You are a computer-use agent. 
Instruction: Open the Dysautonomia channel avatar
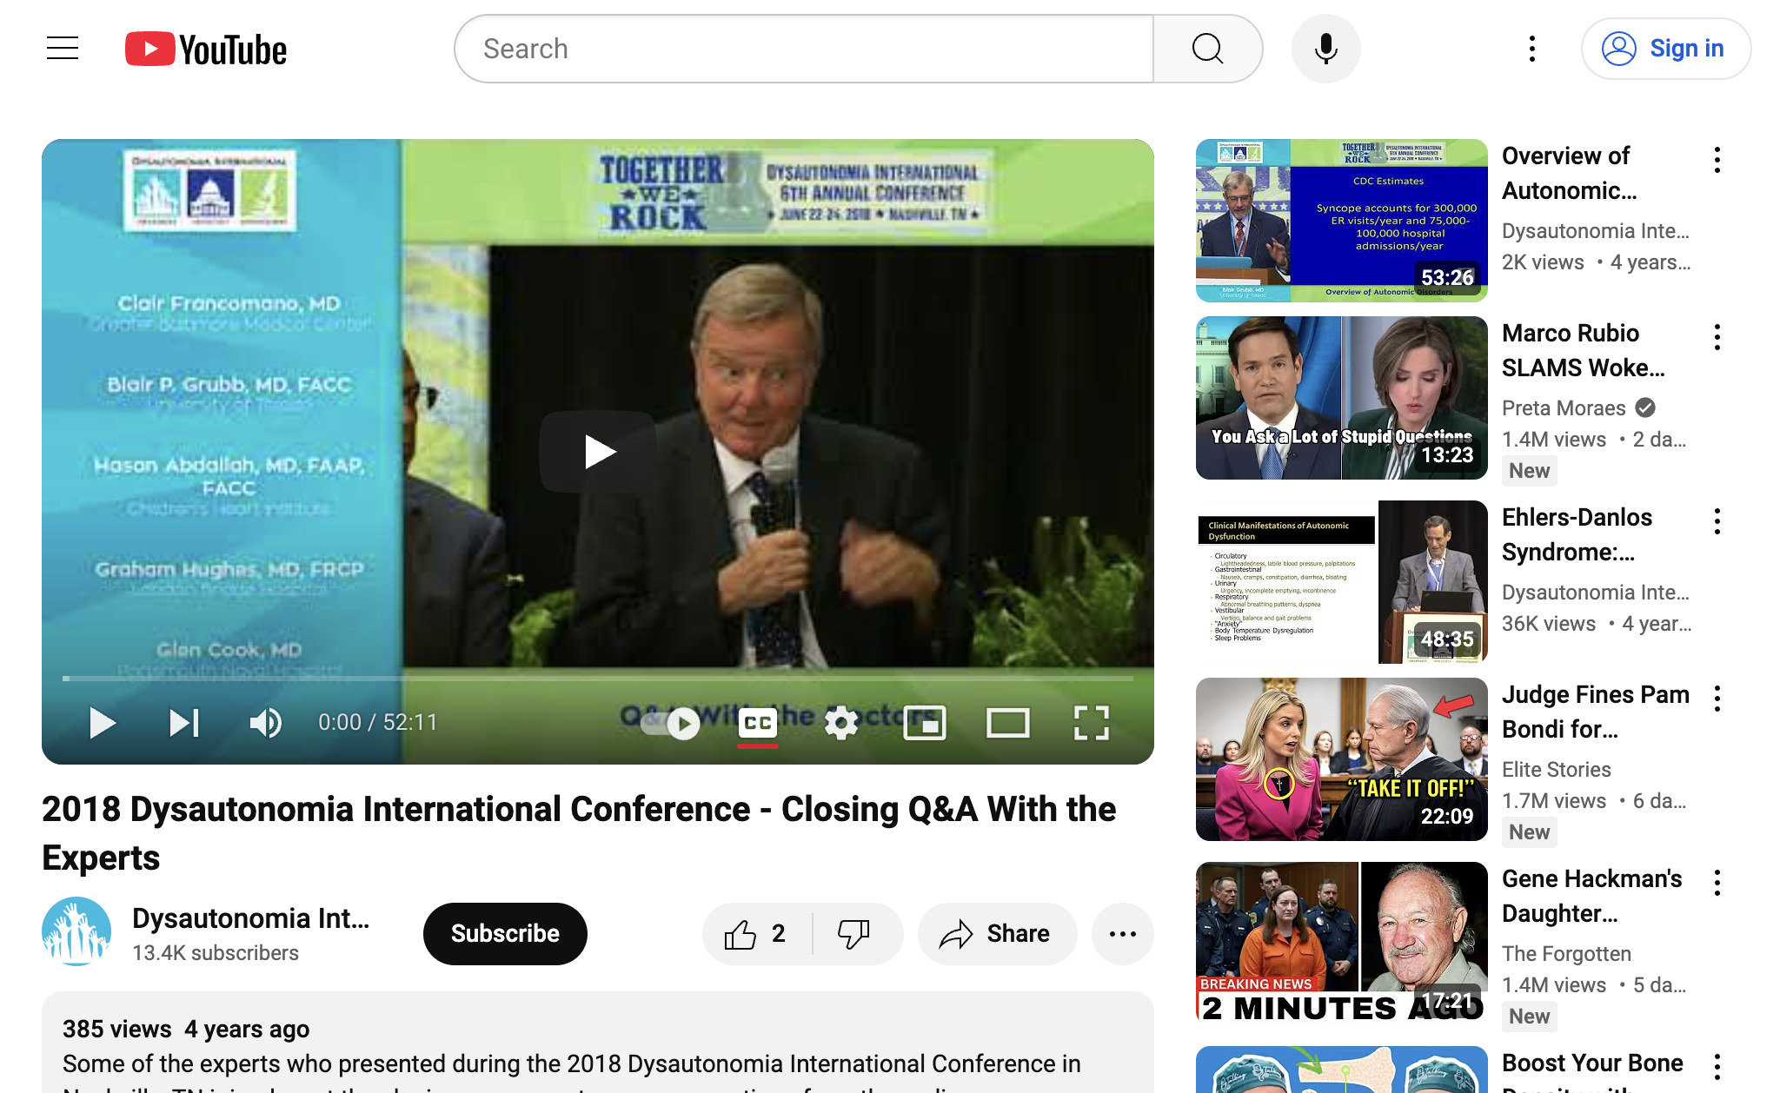point(76,931)
